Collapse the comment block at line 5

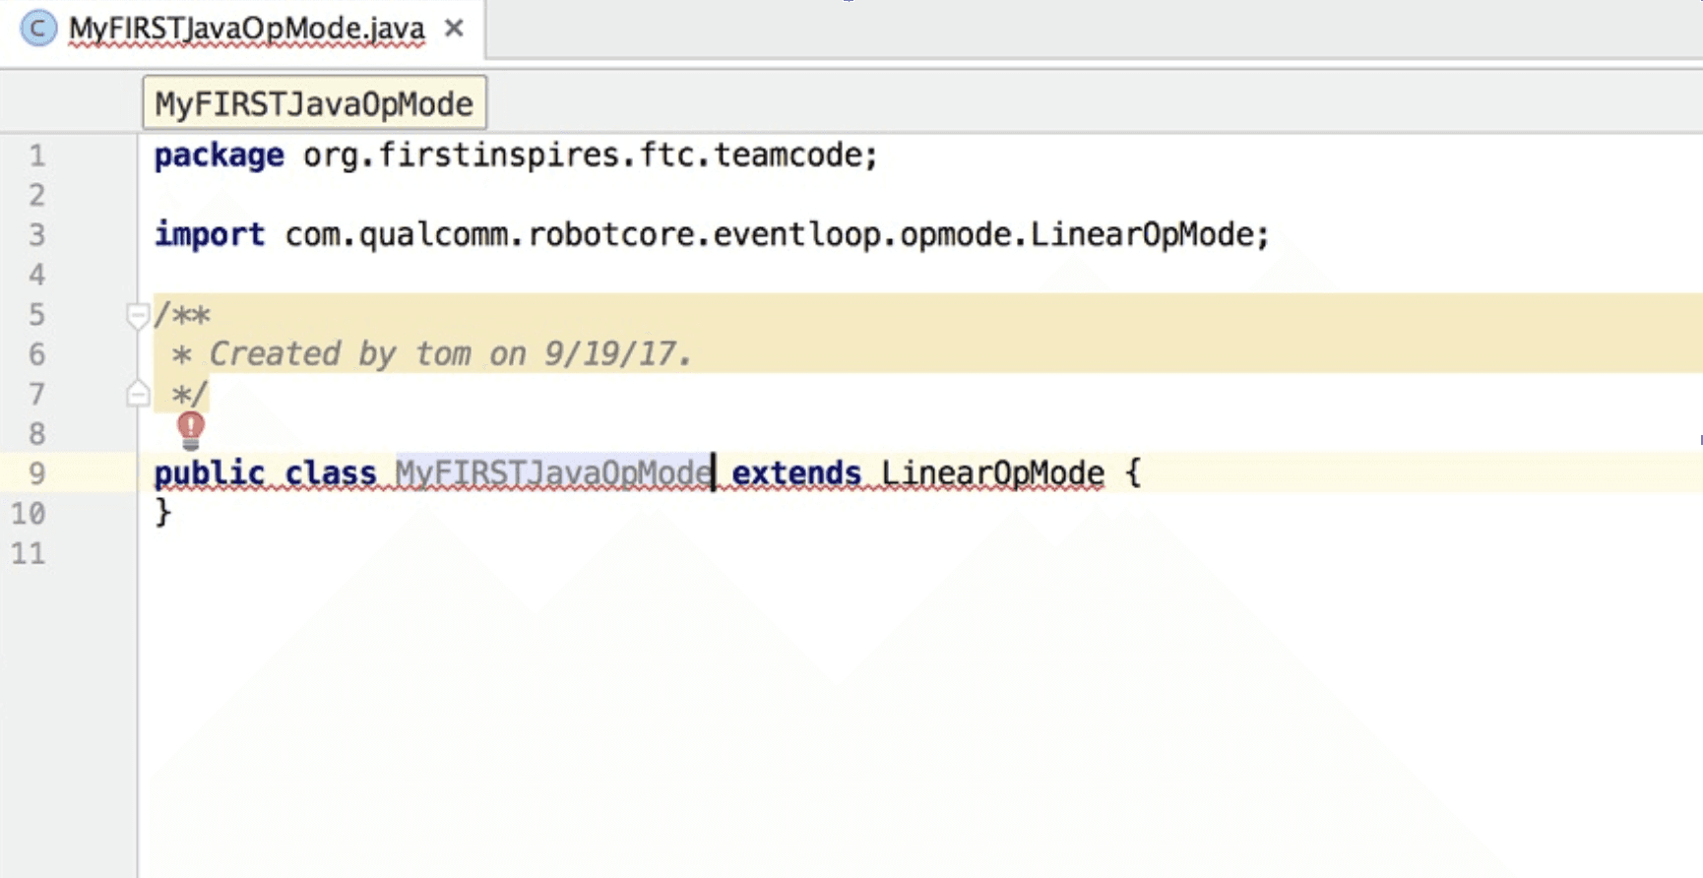138,316
